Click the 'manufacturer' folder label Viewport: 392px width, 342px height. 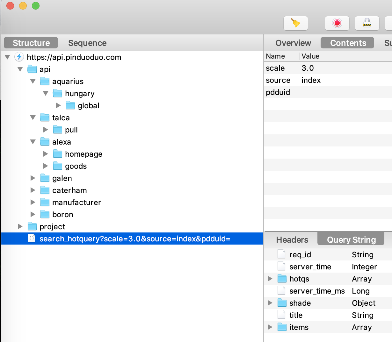tap(76, 202)
